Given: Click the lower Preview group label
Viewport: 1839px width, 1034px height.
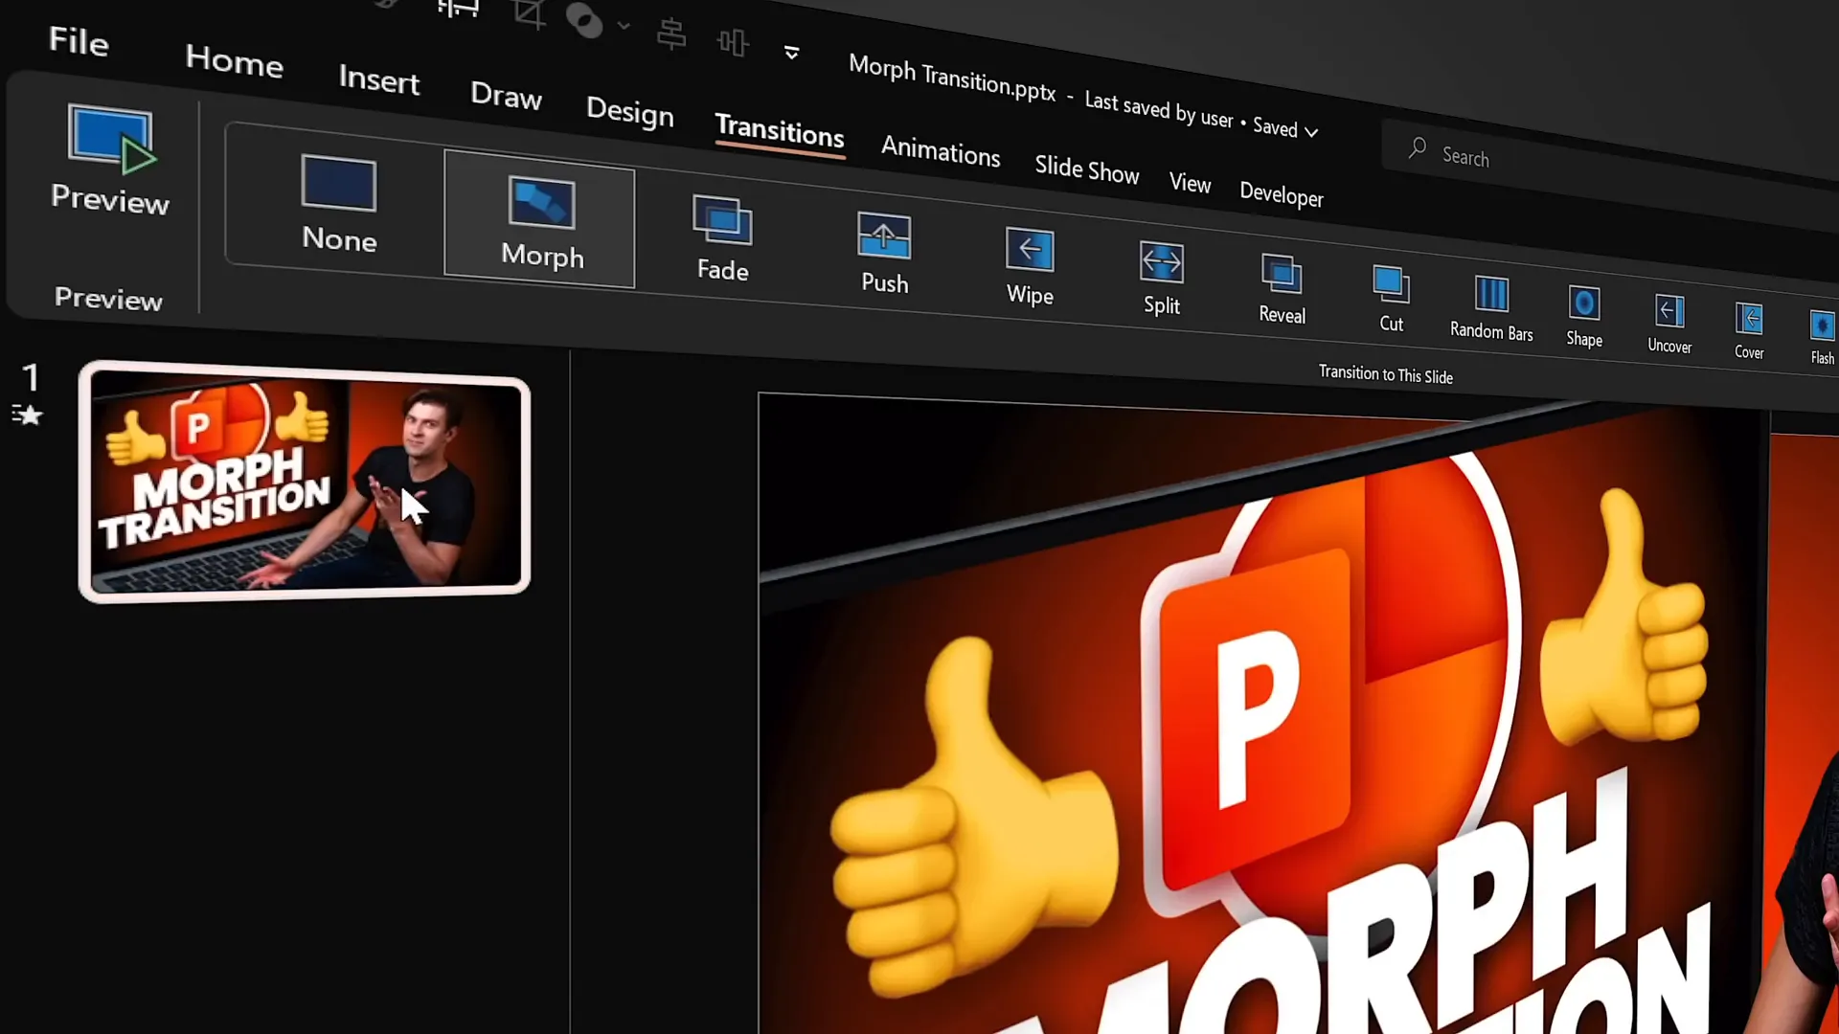Looking at the screenshot, I should coord(108,299).
